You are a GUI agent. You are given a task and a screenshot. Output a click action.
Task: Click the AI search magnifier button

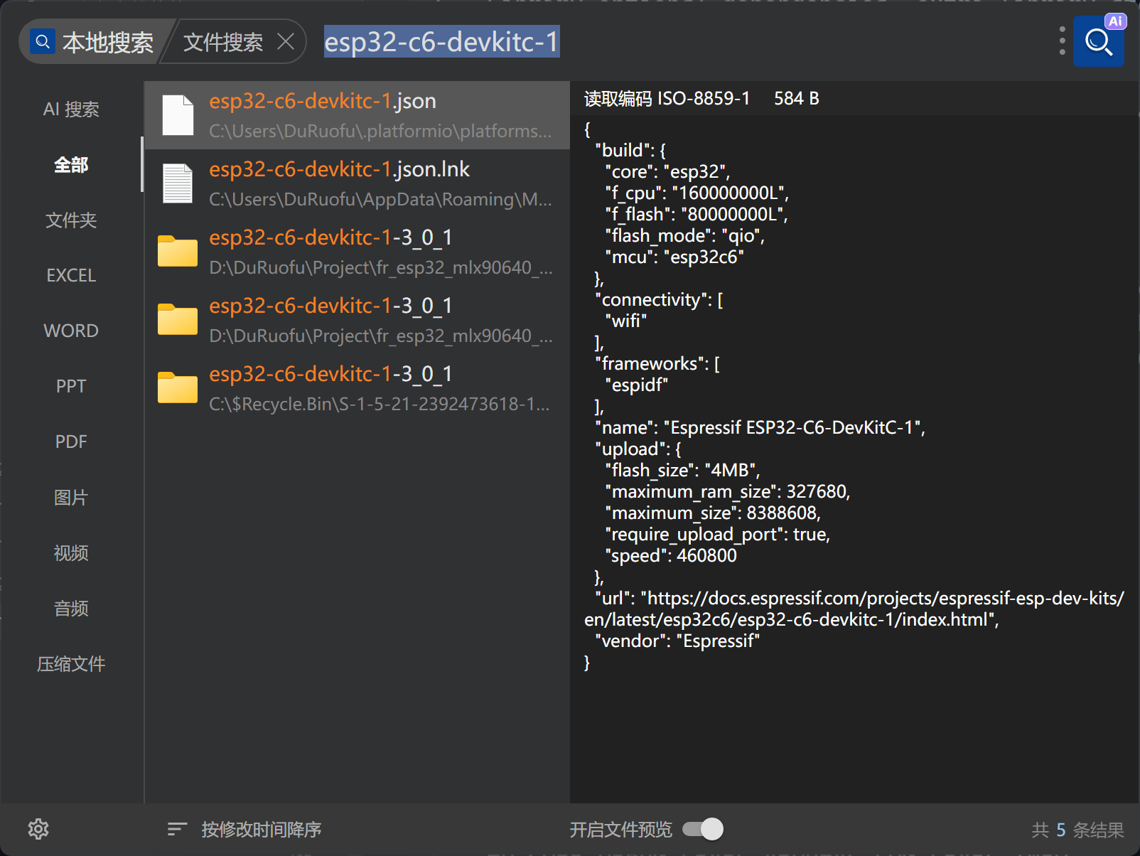tap(1098, 42)
